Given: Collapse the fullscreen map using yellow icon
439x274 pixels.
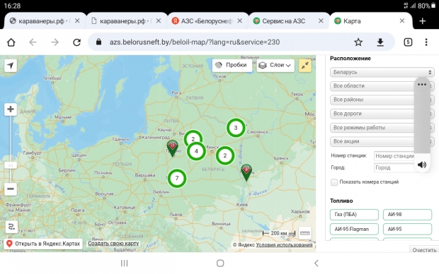Looking at the screenshot, I should coord(305,66).
